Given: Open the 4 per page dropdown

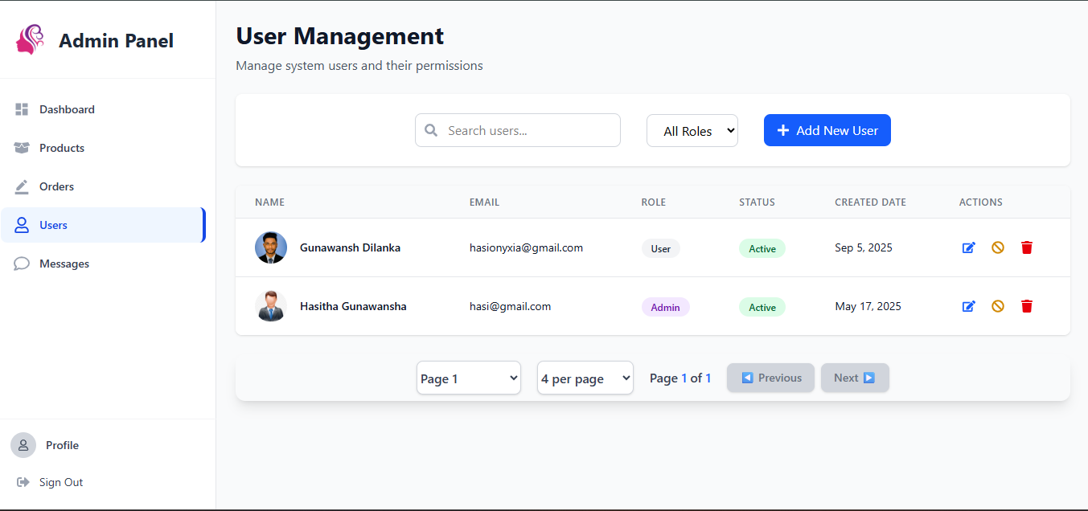Looking at the screenshot, I should point(585,378).
